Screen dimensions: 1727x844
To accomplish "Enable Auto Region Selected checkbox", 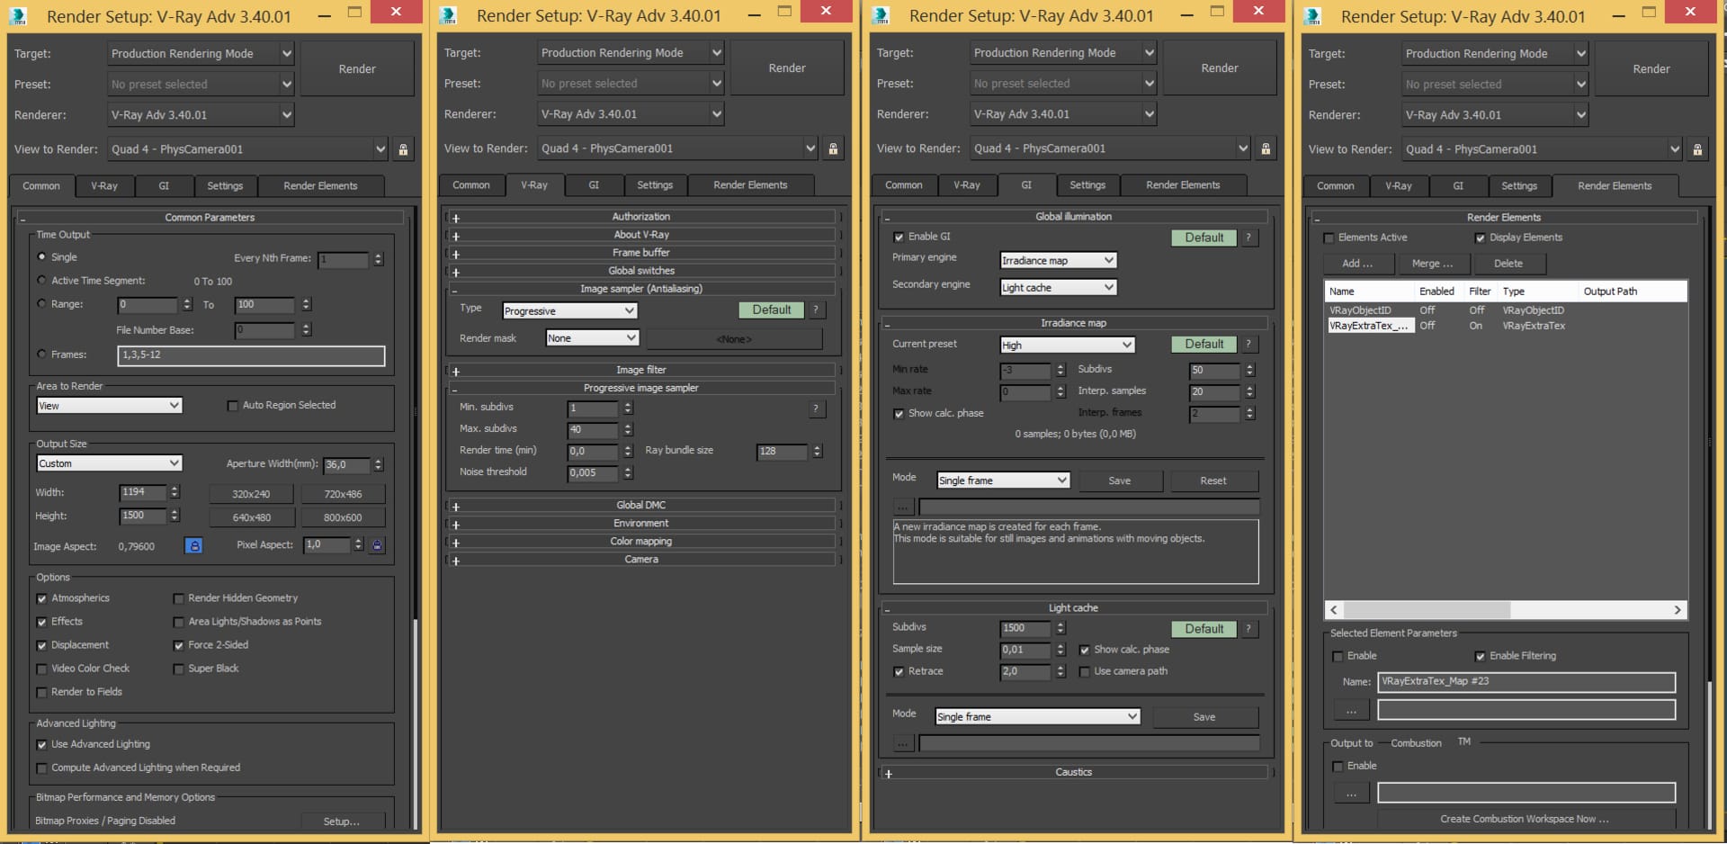I will click(233, 406).
